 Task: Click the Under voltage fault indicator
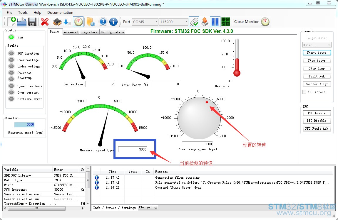point(11,66)
